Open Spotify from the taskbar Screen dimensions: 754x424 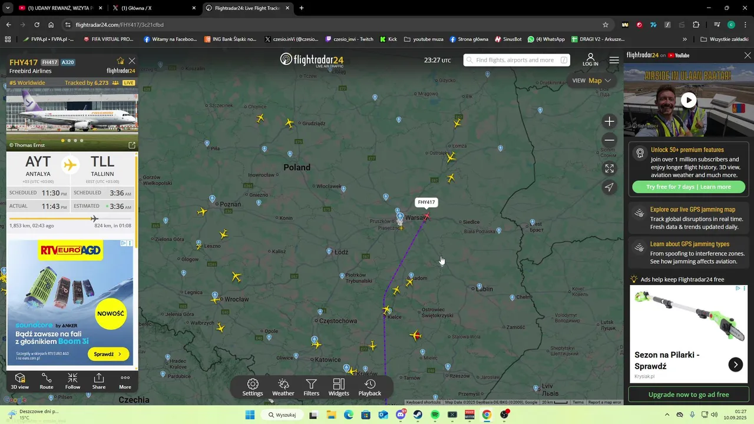click(435, 415)
